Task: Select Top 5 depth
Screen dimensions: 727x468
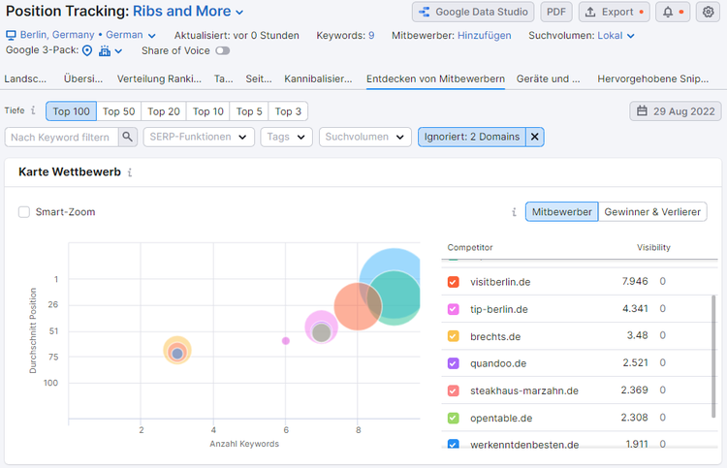Action: tap(249, 111)
